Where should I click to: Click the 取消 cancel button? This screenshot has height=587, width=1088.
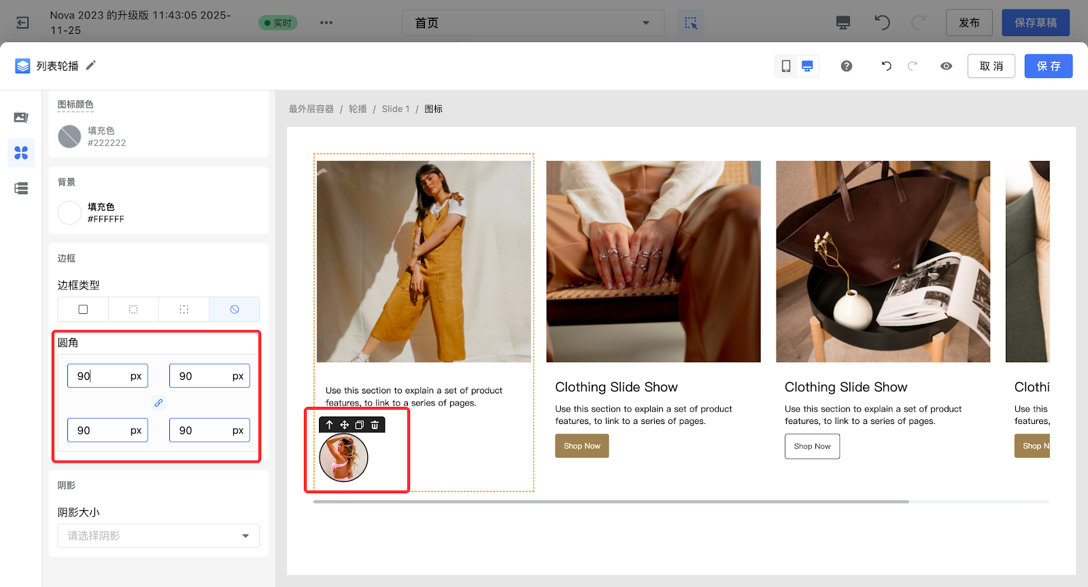tap(991, 66)
